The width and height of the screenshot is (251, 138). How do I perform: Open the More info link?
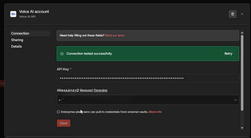[155, 112]
